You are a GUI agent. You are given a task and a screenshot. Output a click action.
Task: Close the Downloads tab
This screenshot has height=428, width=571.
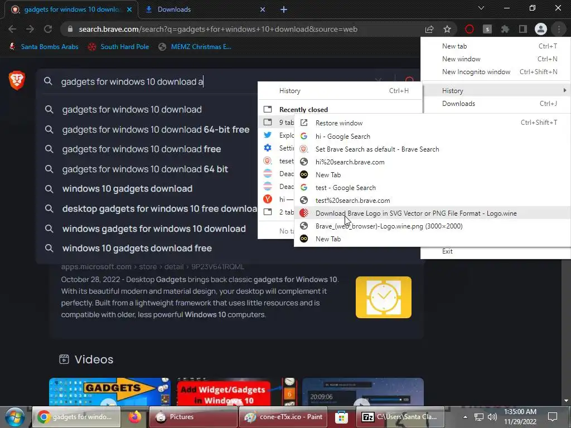[x=263, y=9]
